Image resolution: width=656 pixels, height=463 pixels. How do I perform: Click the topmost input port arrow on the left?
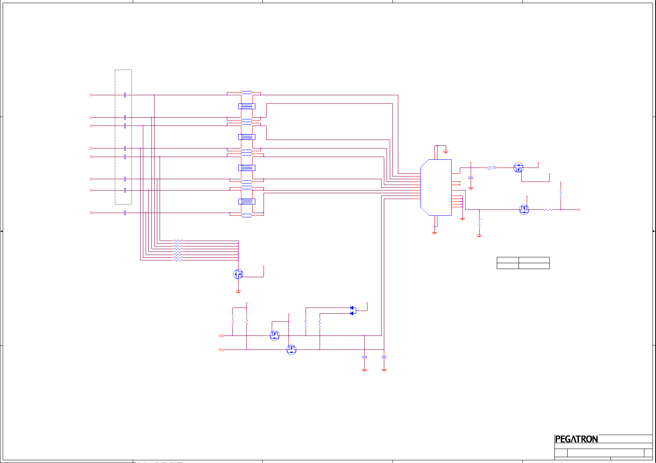[91, 95]
